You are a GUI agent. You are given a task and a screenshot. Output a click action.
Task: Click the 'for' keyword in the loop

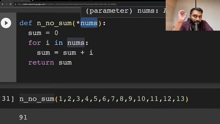[35, 43]
